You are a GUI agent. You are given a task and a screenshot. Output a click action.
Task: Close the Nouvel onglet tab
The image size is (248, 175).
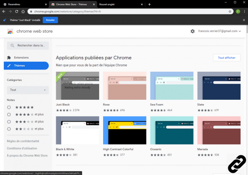[142, 4]
